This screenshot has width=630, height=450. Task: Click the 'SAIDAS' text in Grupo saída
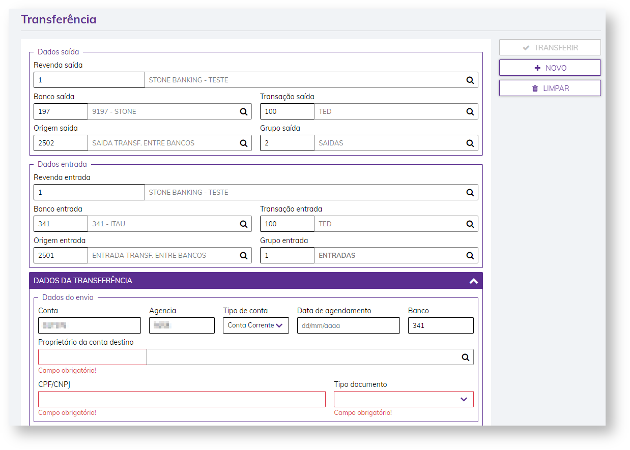click(x=331, y=143)
